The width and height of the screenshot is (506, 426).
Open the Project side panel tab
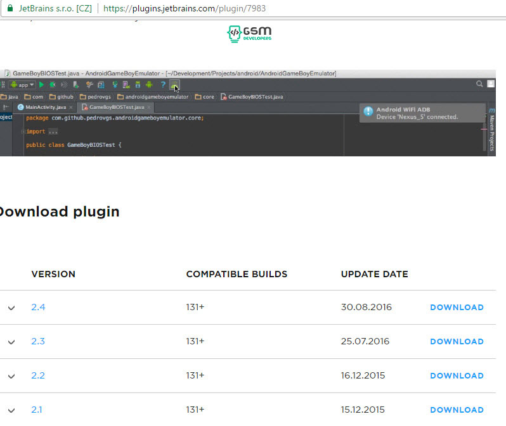(x=6, y=117)
